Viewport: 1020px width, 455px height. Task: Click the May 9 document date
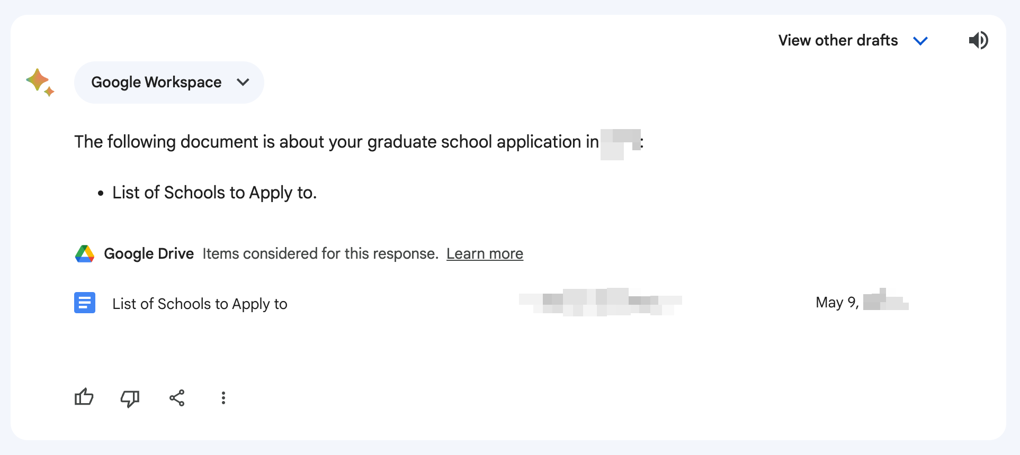point(837,303)
